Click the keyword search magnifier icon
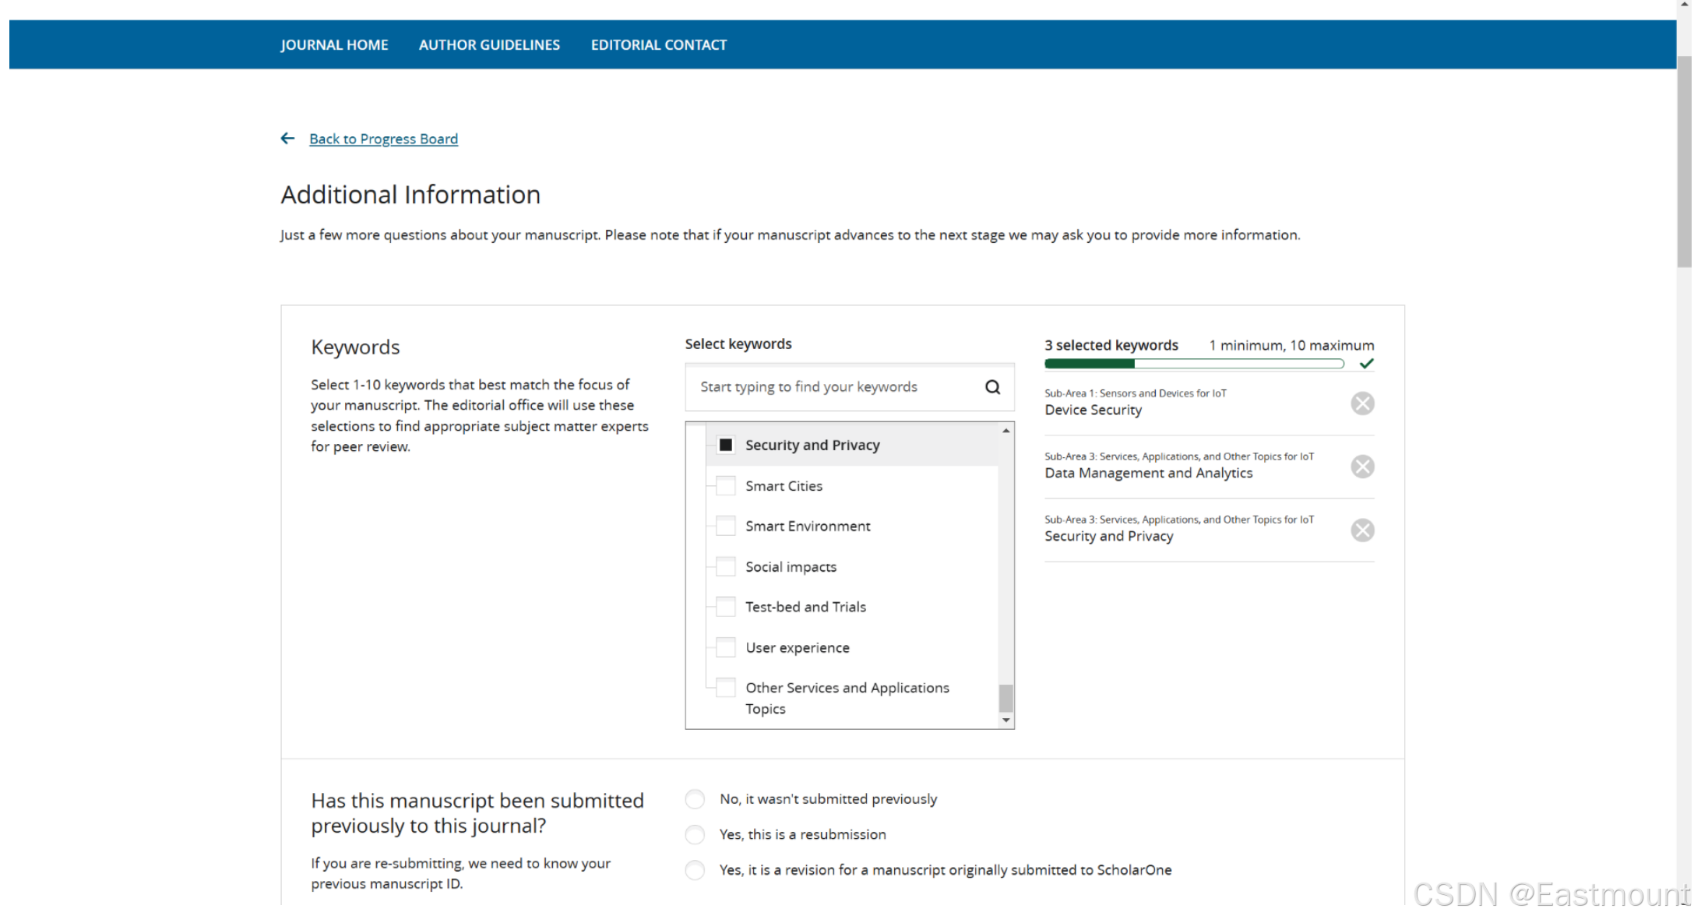 click(x=992, y=387)
